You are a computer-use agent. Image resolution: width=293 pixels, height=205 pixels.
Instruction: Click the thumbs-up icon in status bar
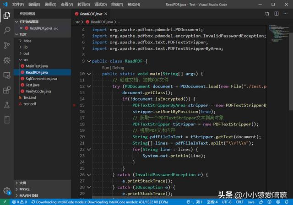(x=261, y=202)
